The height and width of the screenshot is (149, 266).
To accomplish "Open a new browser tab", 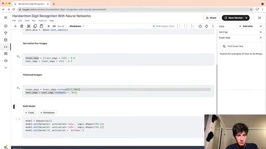I will pyautogui.click(x=54, y=4).
